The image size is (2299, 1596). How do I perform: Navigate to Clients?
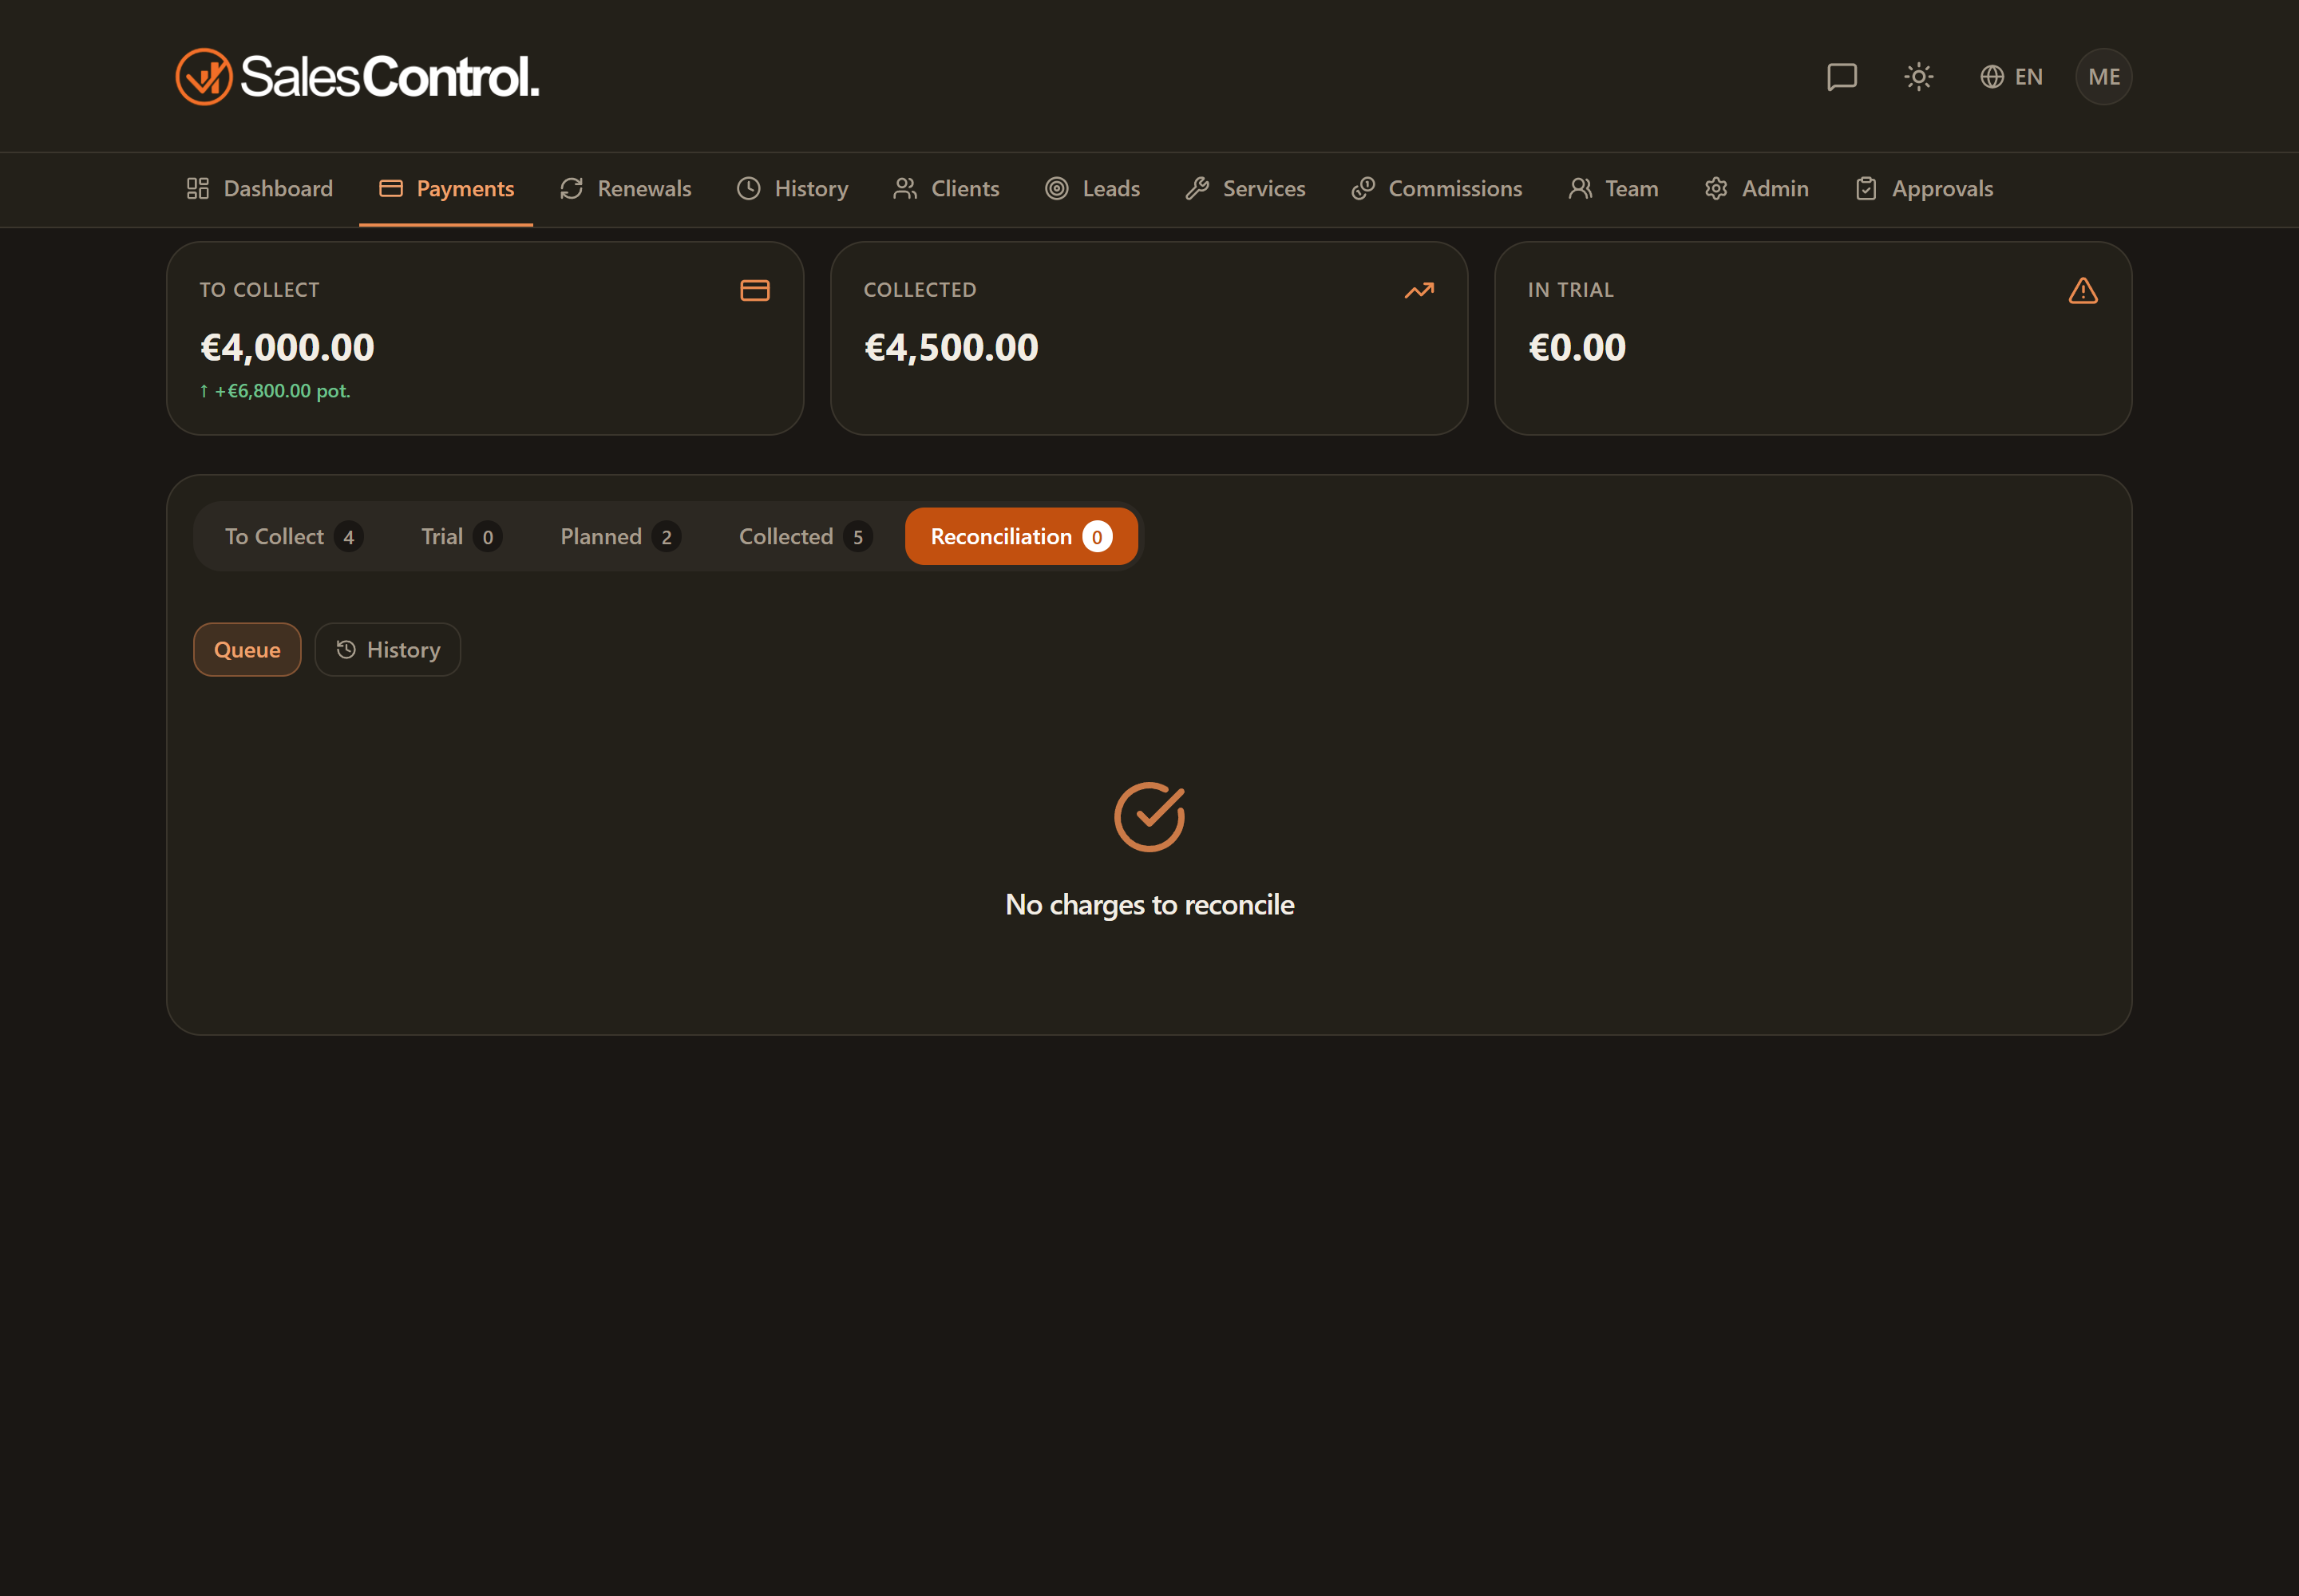pos(945,189)
